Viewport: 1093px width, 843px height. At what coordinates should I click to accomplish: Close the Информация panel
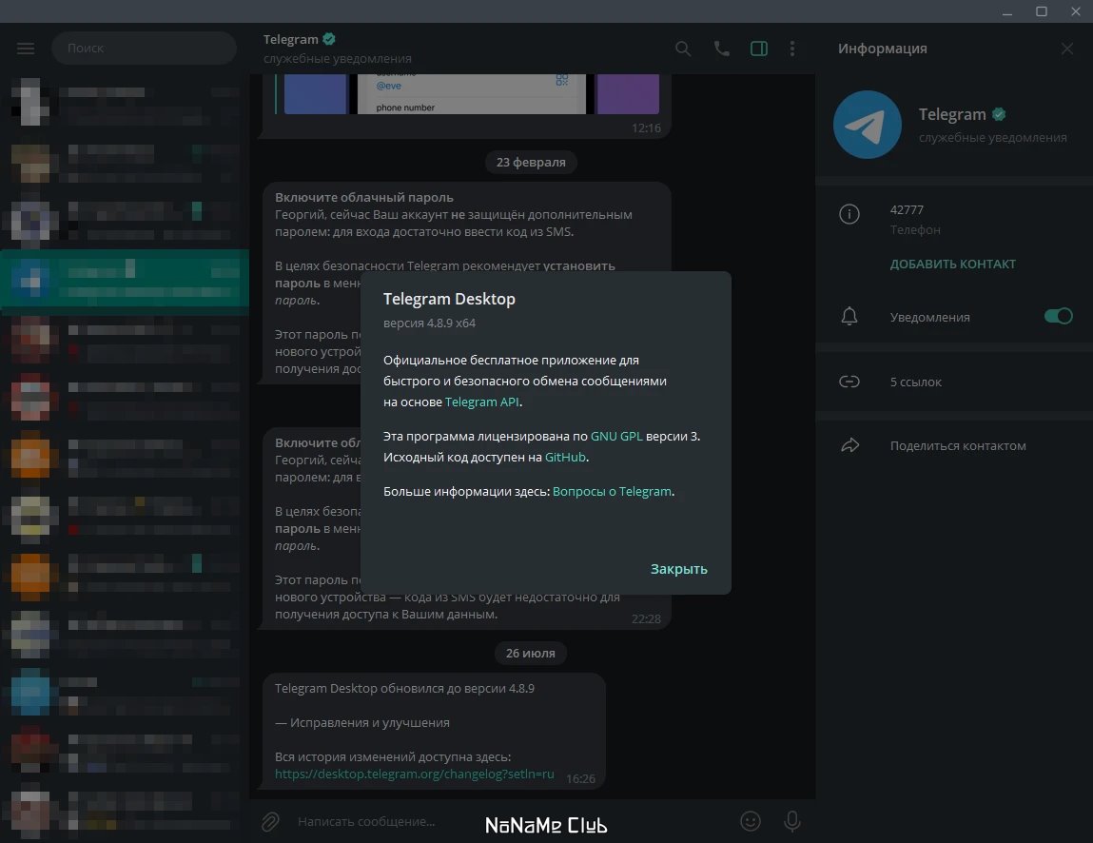pos(1066,49)
